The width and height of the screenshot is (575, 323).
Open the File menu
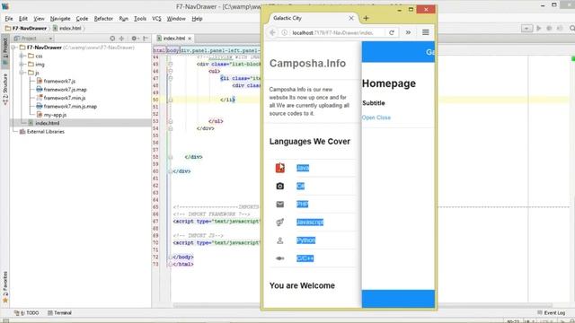click(x=9, y=18)
